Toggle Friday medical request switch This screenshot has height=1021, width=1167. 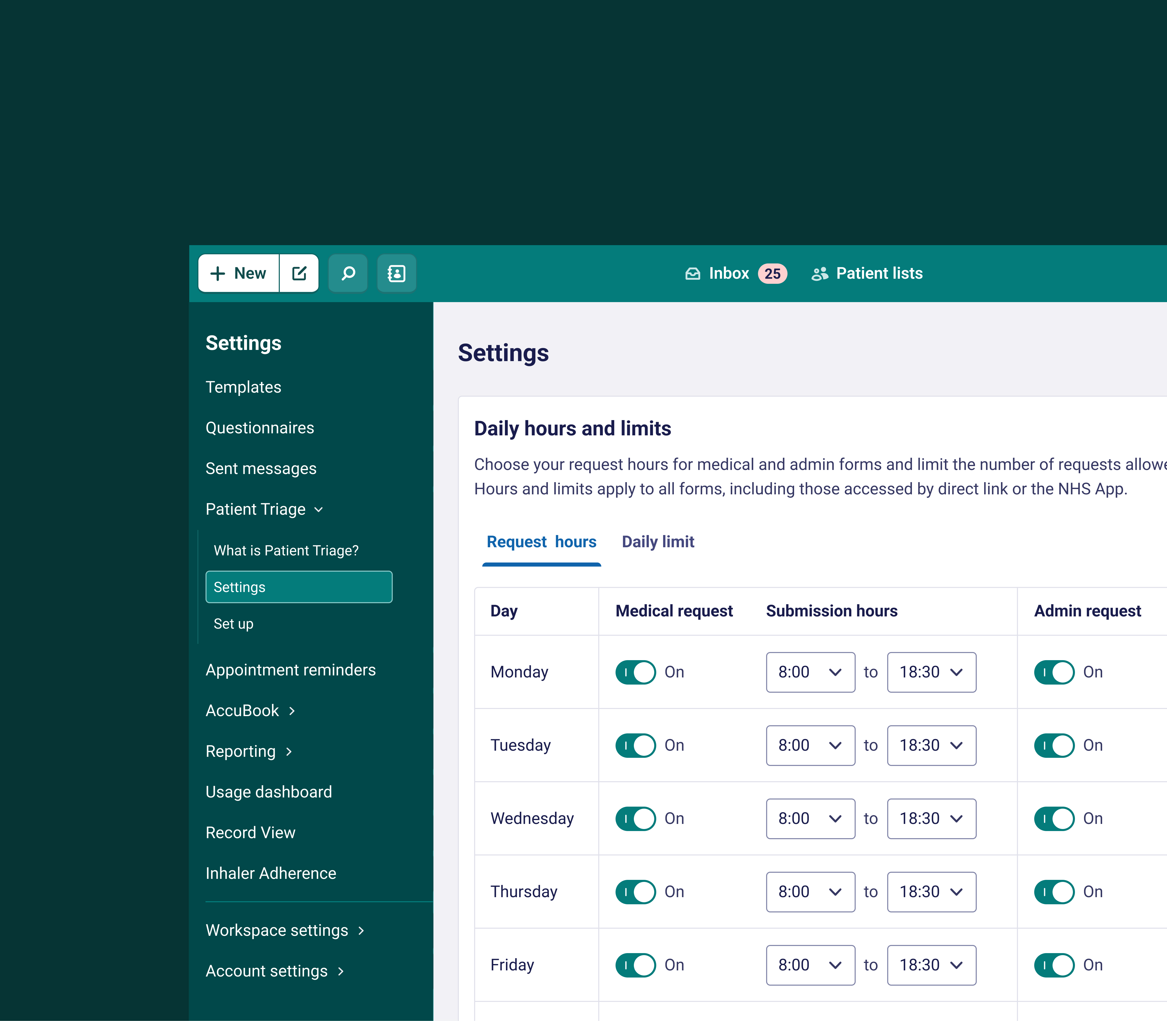(635, 965)
